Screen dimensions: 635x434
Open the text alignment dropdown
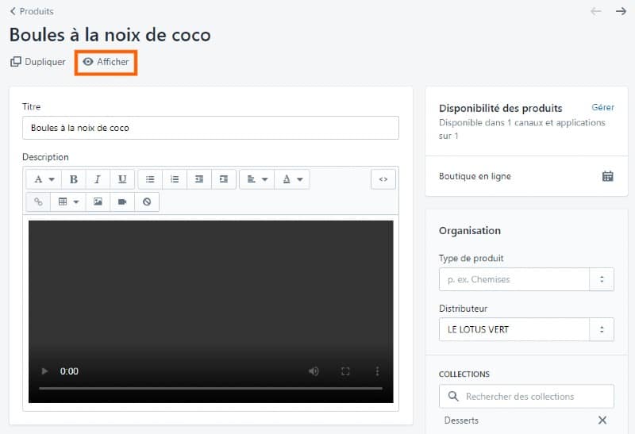(257, 179)
